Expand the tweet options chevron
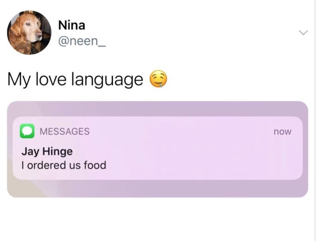Image resolution: width=316 pixels, height=241 pixels. [303, 32]
